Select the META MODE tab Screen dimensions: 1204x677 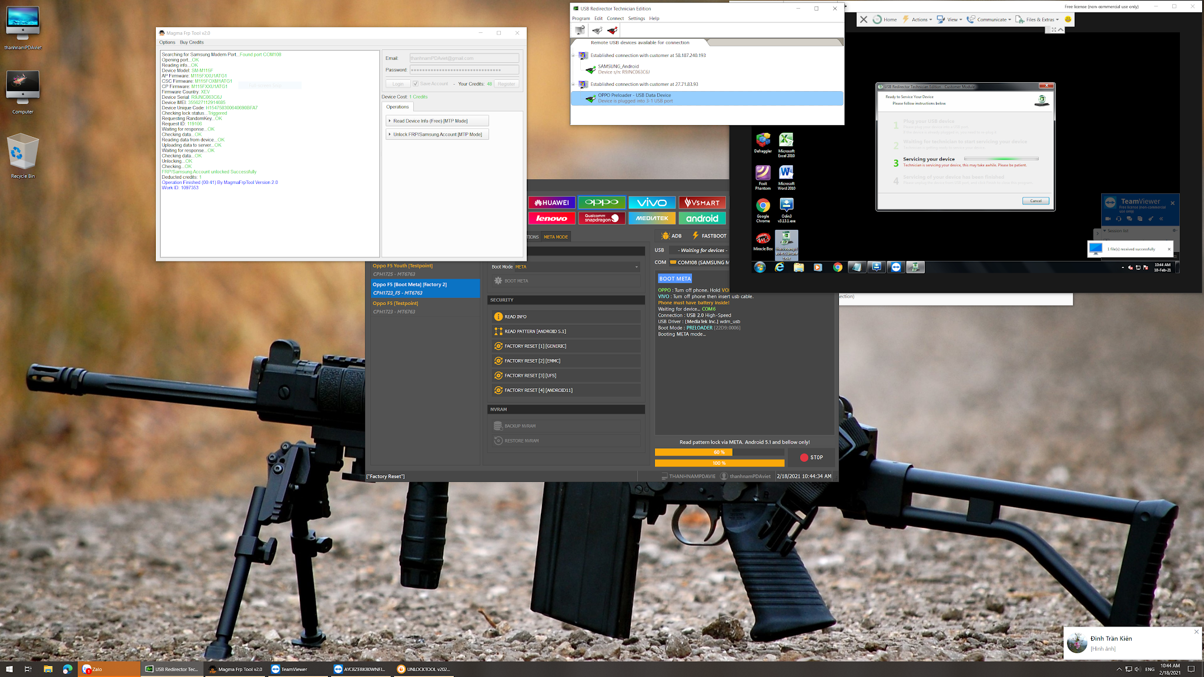(x=556, y=237)
